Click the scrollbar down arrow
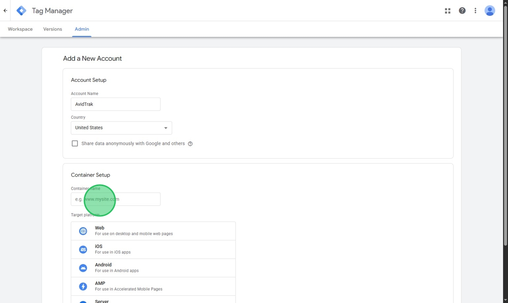508x303 pixels. pos(505,300)
